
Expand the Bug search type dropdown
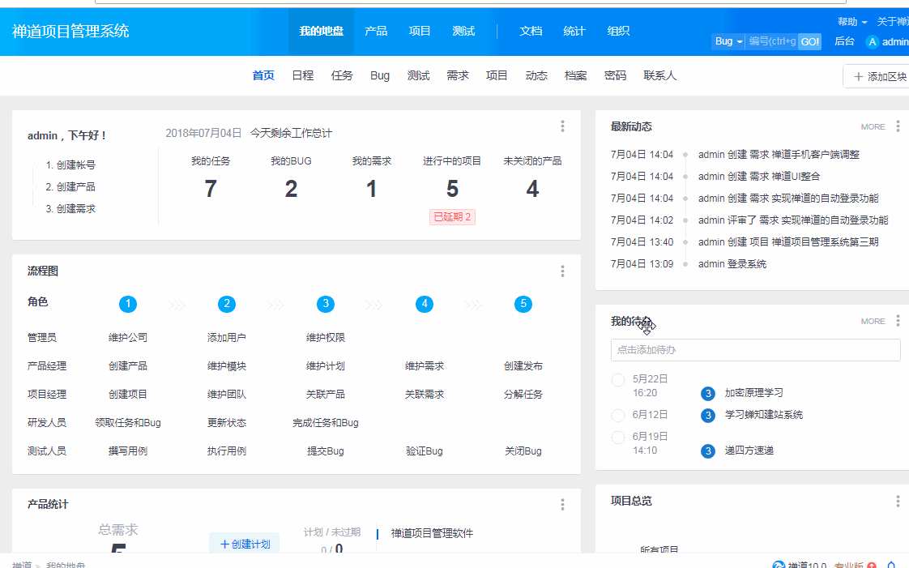(x=728, y=41)
